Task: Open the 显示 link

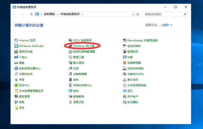Action: click(x=130, y=91)
